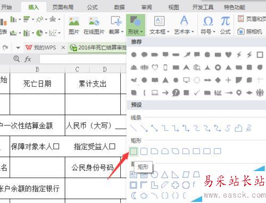Click the fx insert function button
The height and width of the screenshot is (203, 266).
[28, 59]
